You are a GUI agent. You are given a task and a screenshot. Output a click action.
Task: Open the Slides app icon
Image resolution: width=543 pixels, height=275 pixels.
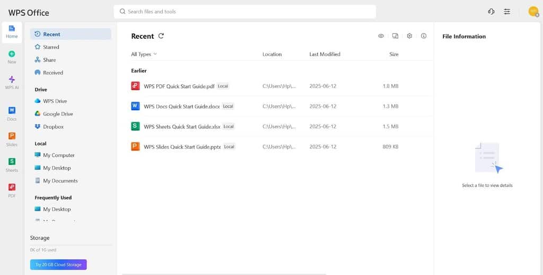click(12, 139)
